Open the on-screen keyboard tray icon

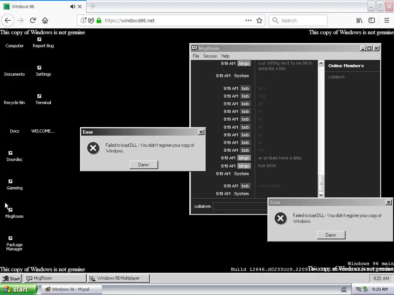344,290
